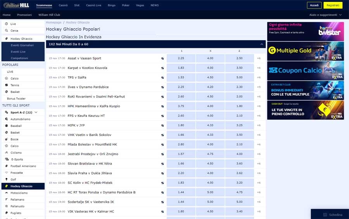Select away odds 5.00 for TPS v SaiPa

(240, 77)
